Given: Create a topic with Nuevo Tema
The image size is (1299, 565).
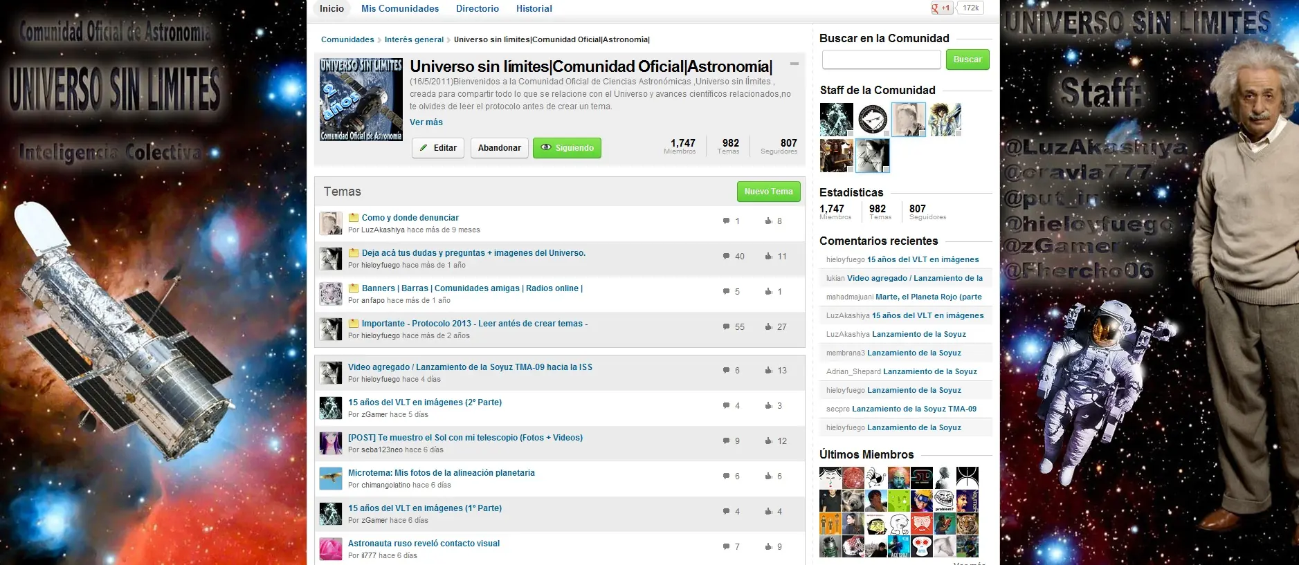Looking at the screenshot, I should [x=768, y=192].
